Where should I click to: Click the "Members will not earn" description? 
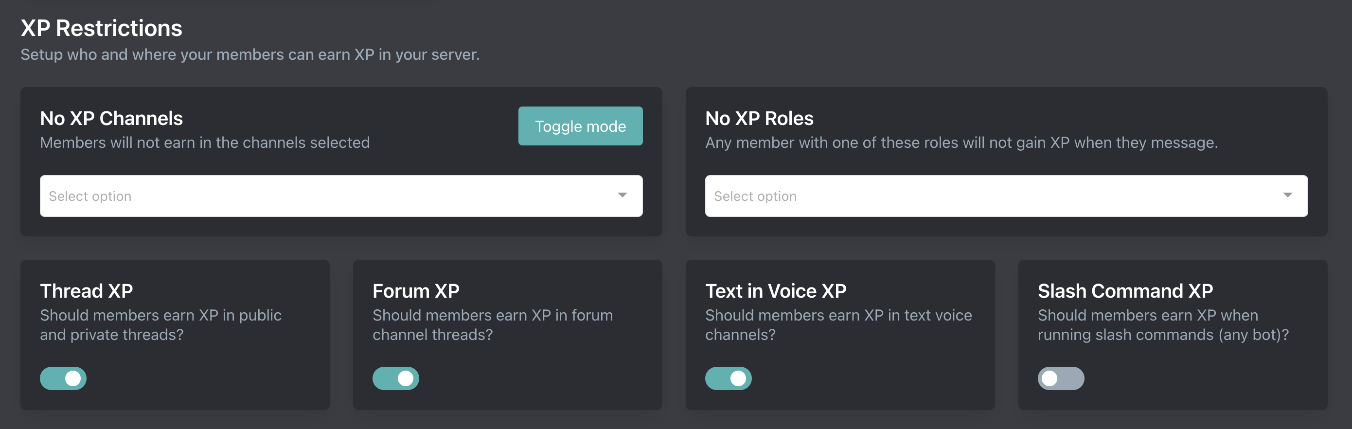pos(205,143)
